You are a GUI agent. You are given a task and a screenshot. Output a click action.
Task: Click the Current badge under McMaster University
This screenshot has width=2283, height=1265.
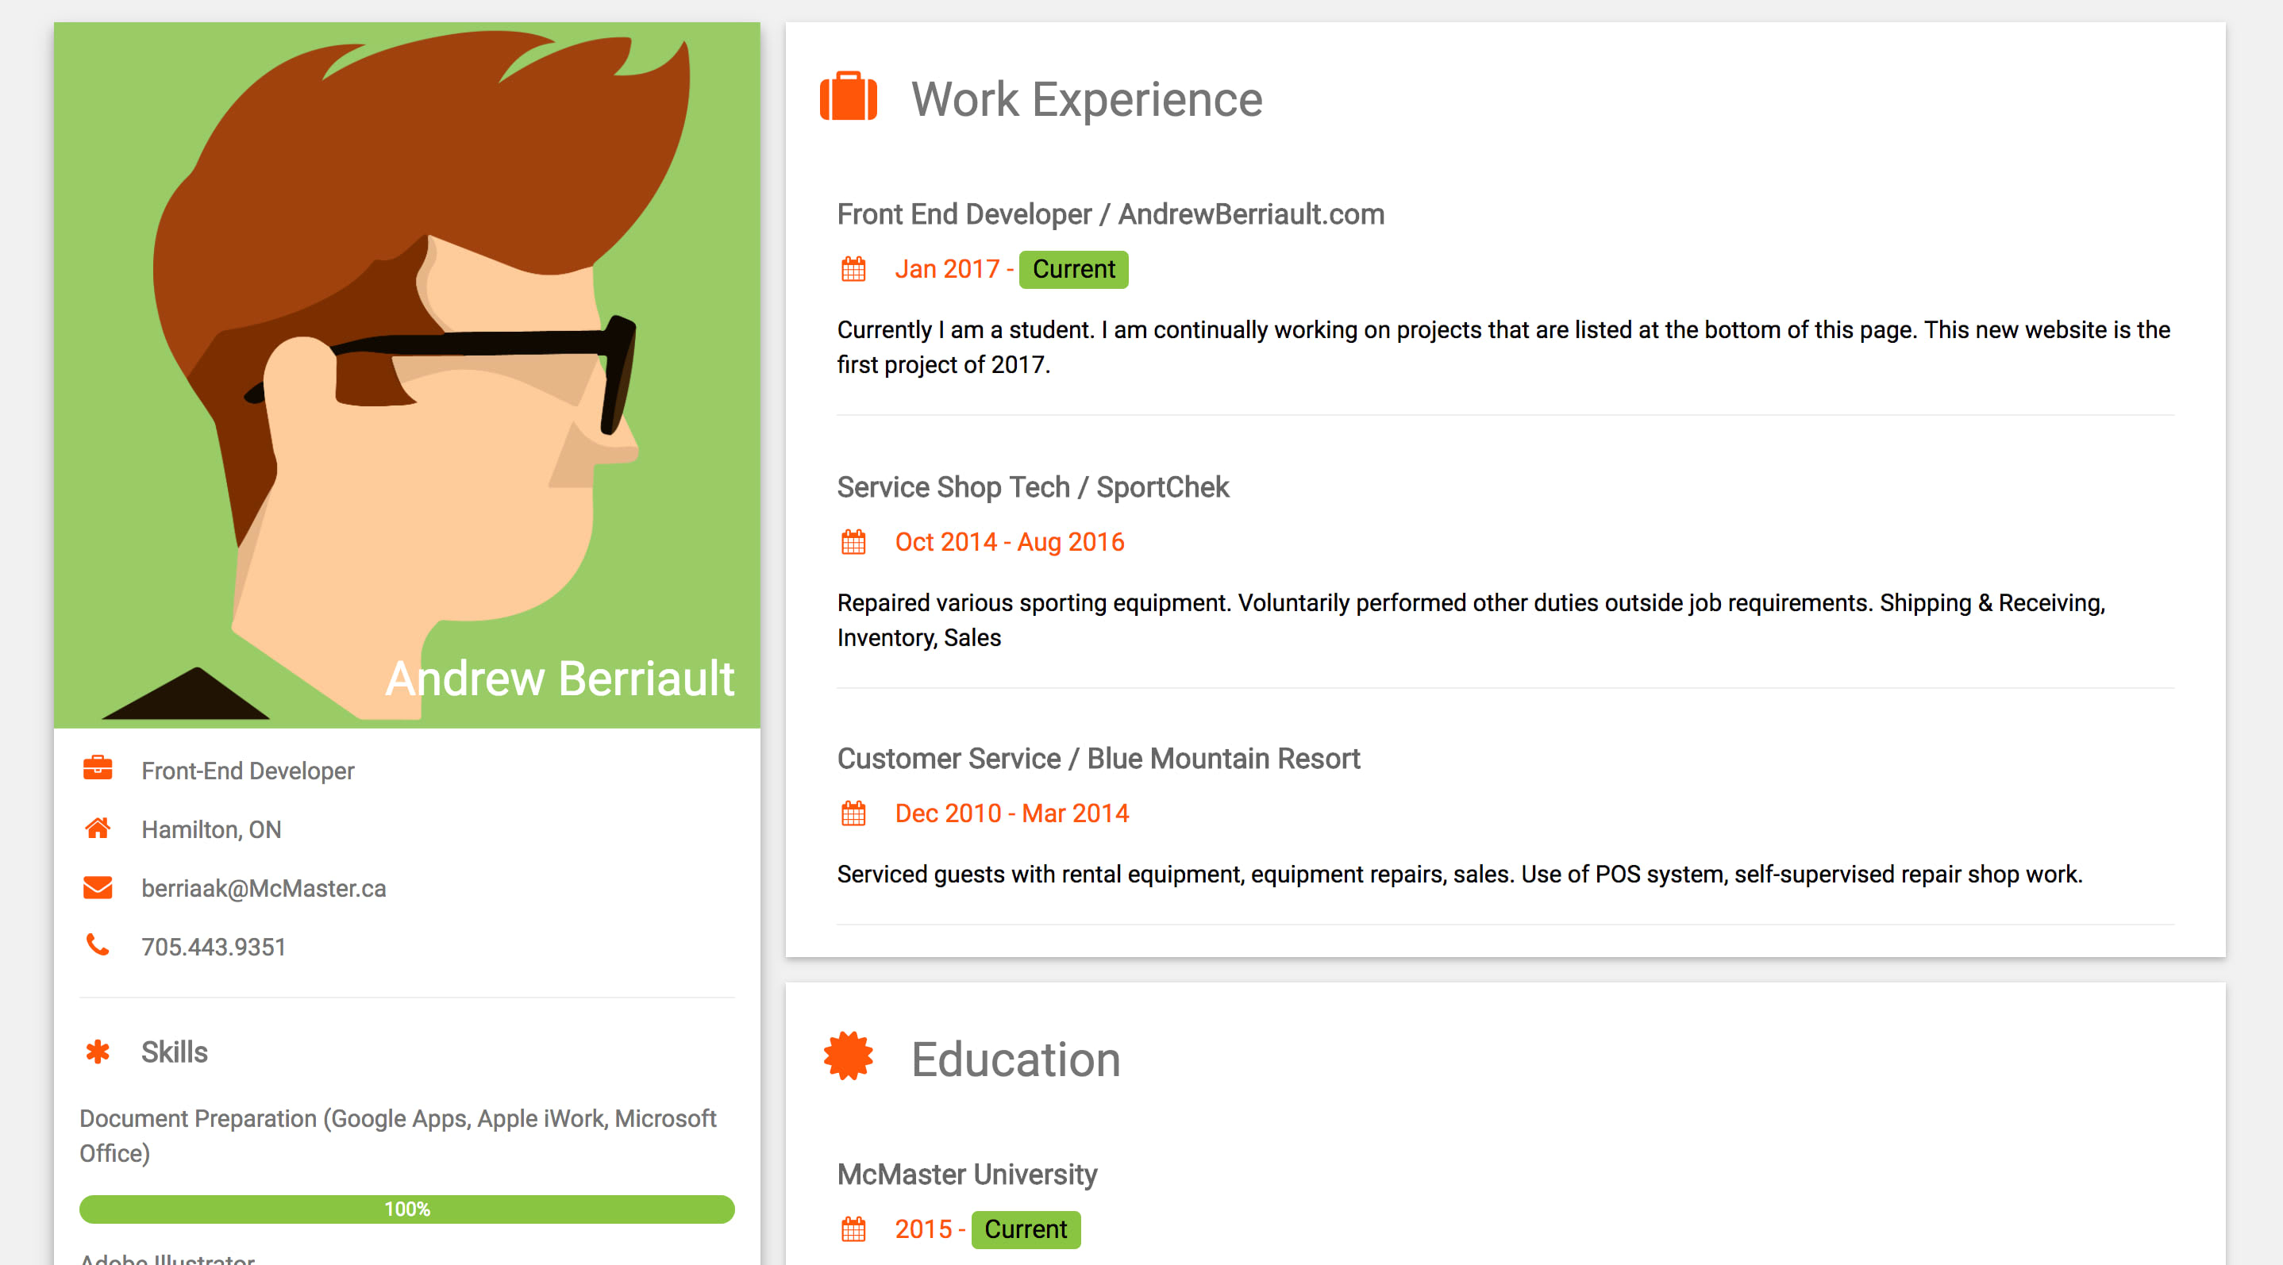coord(1026,1228)
